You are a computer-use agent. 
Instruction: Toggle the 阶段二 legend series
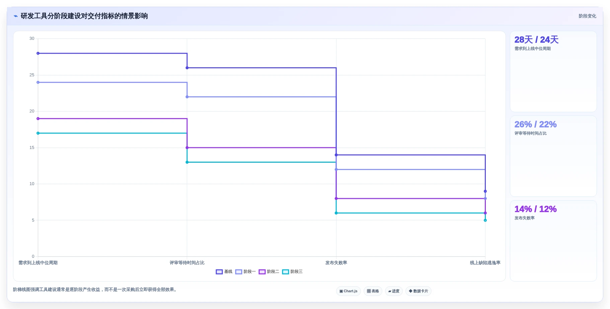click(269, 272)
